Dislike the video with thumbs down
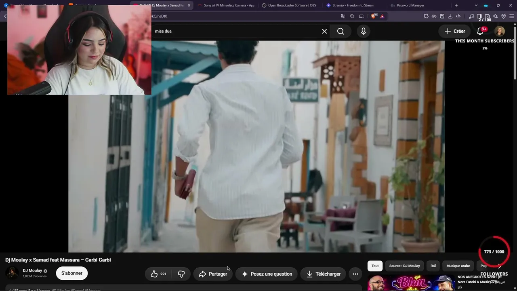This screenshot has height=291, width=517. click(x=181, y=274)
